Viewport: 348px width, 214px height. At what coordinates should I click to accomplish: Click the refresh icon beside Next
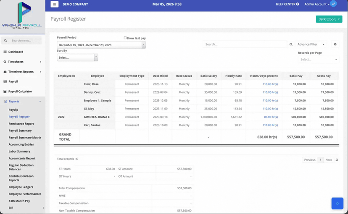tap(337, 160)
